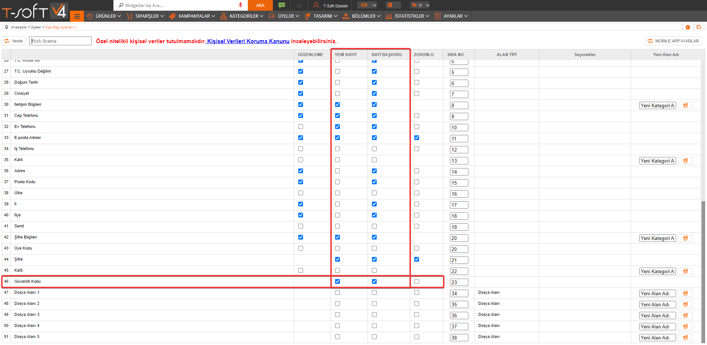The image size is (707, 345).
Task: Go to Anasayfa breadcrumb link
Action: [x=19, y=27]
